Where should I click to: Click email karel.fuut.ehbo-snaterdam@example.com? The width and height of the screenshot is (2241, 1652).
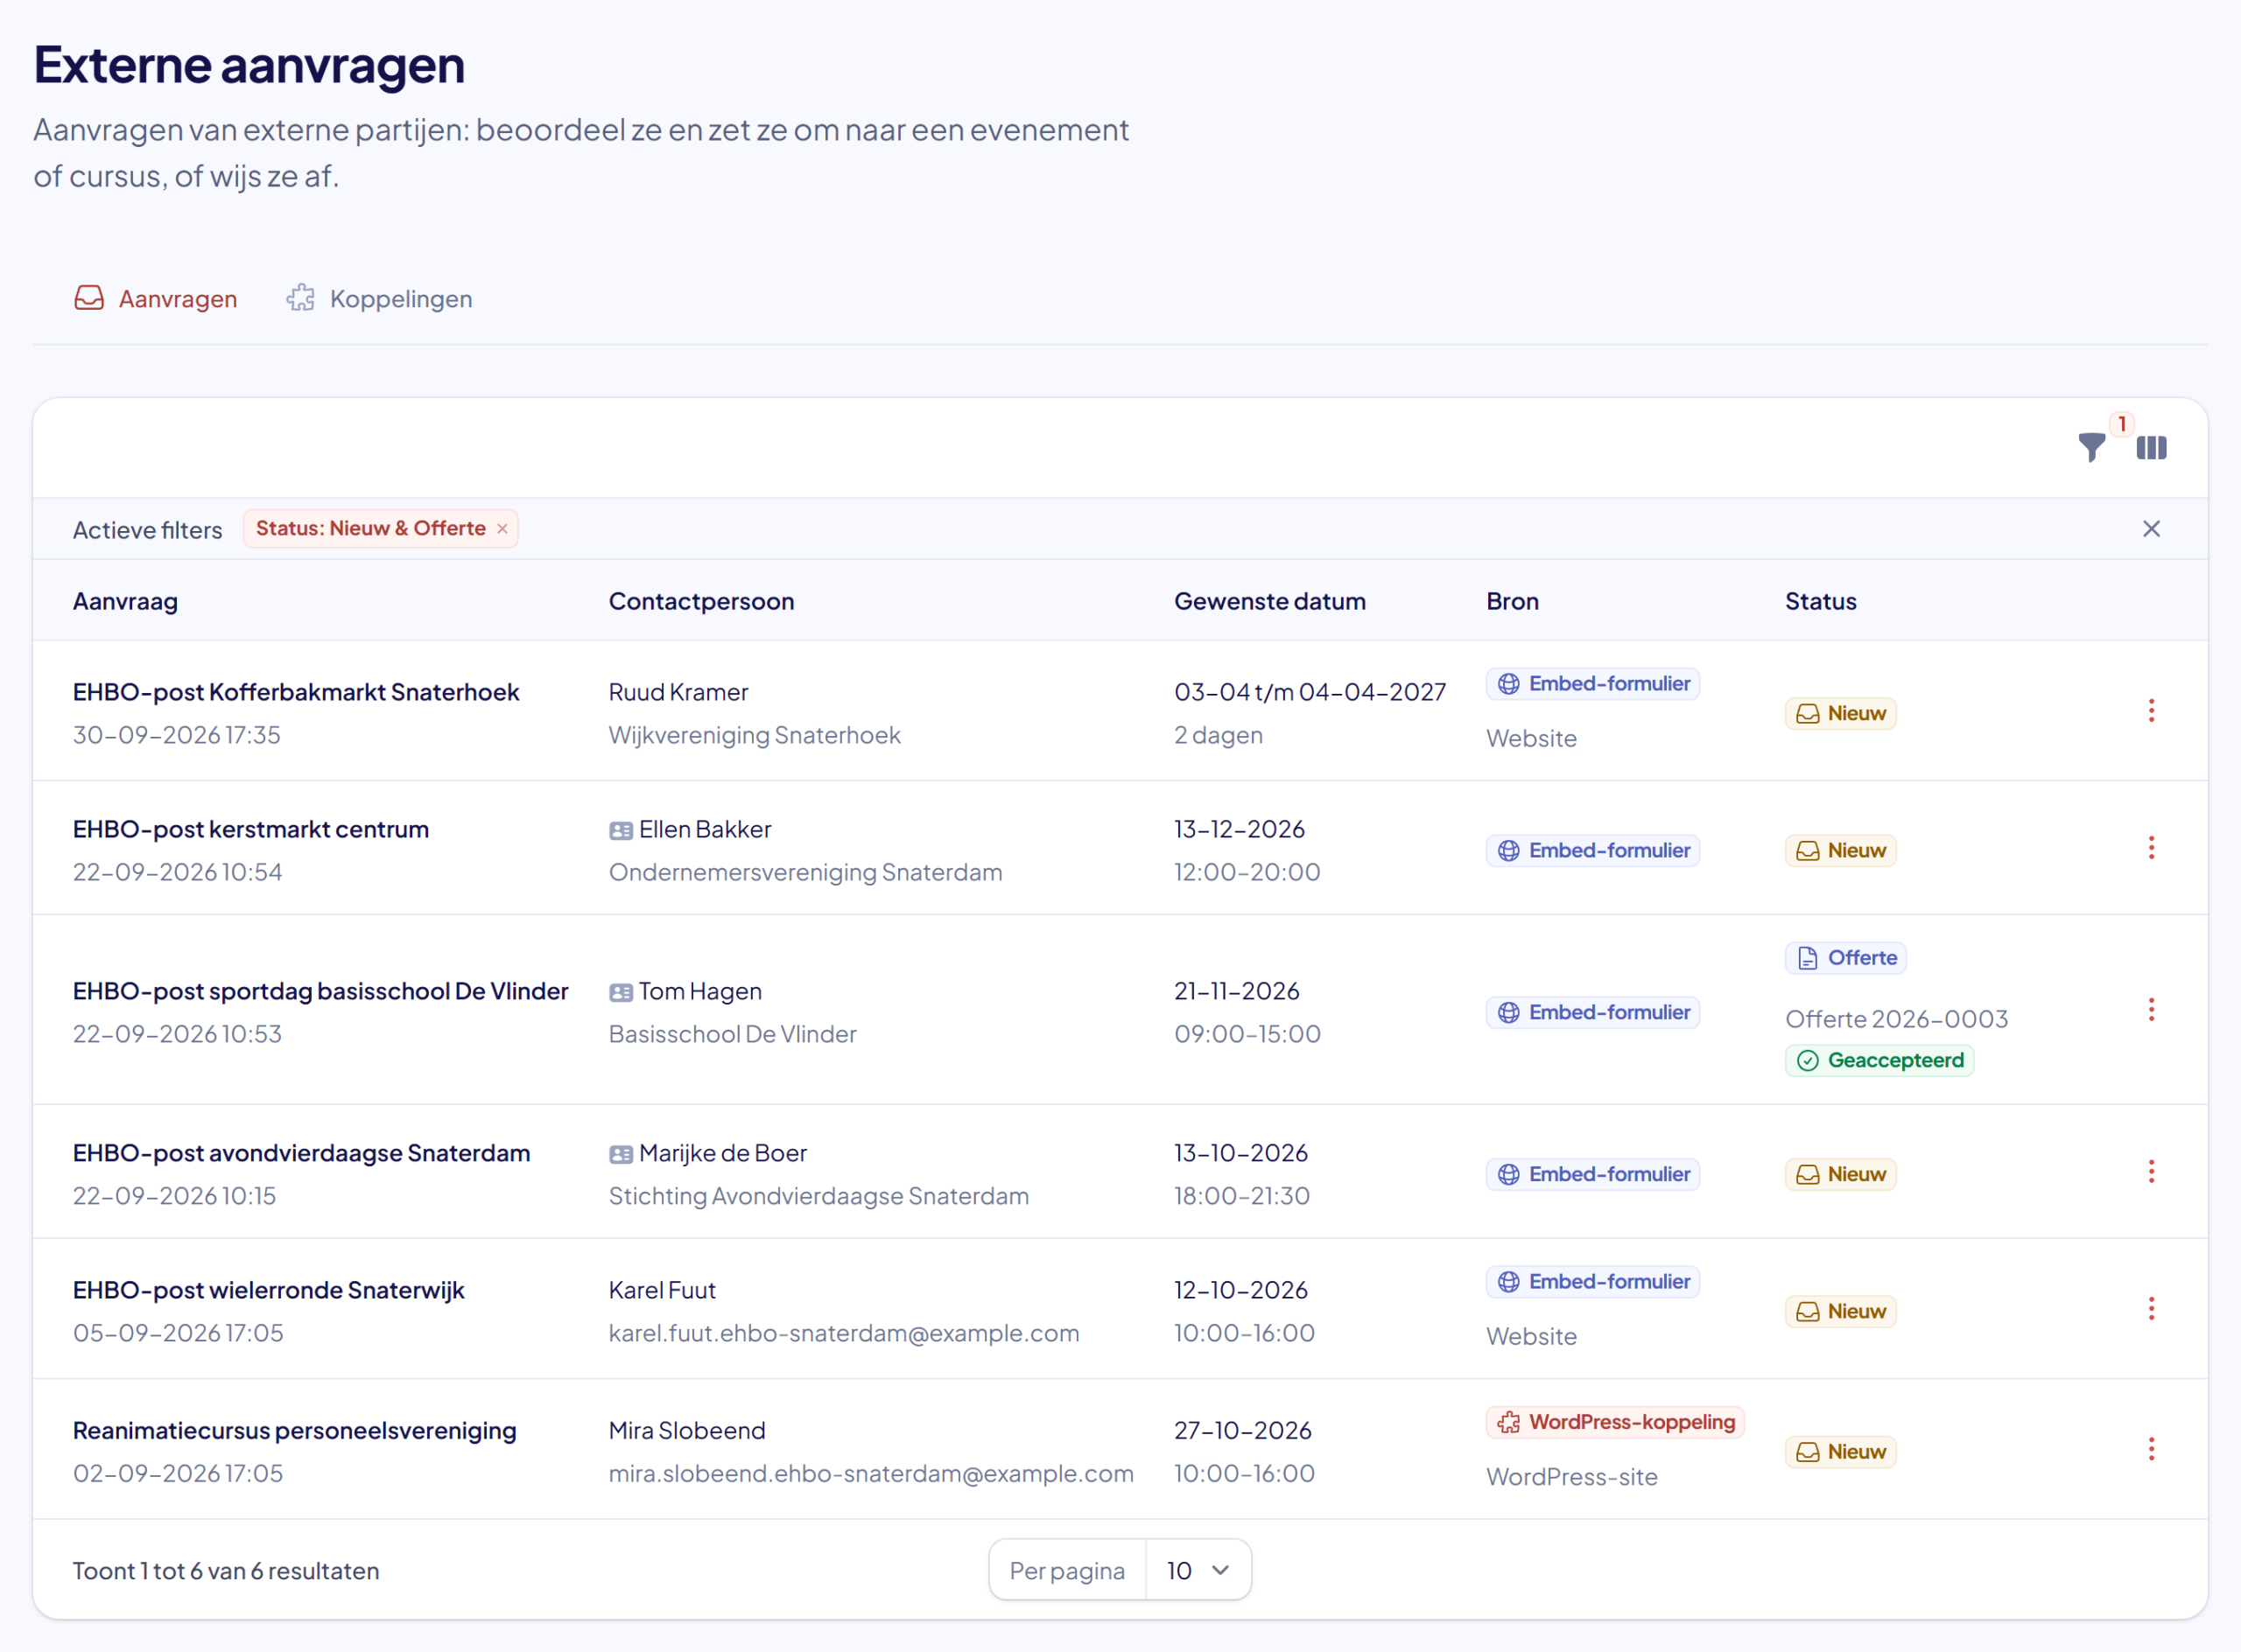point(843,1333)
